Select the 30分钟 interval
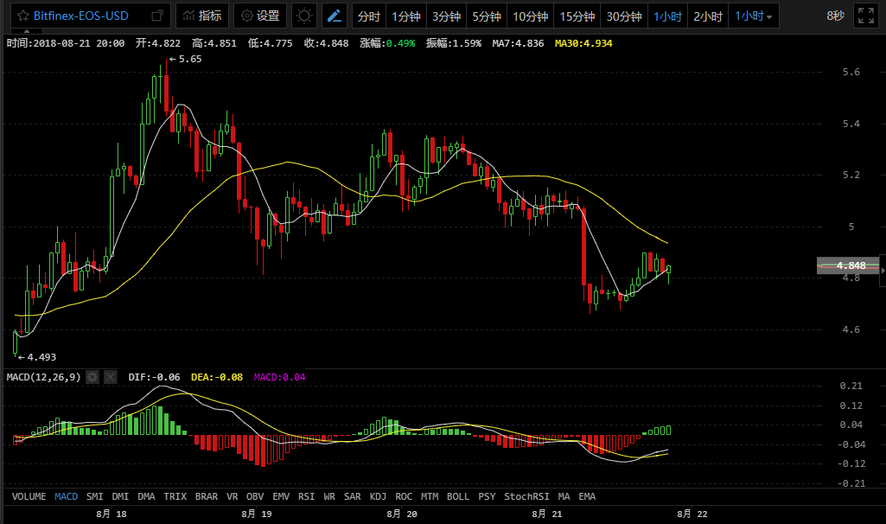Viewport: 886px width, 524px height. tap(624, 16)
